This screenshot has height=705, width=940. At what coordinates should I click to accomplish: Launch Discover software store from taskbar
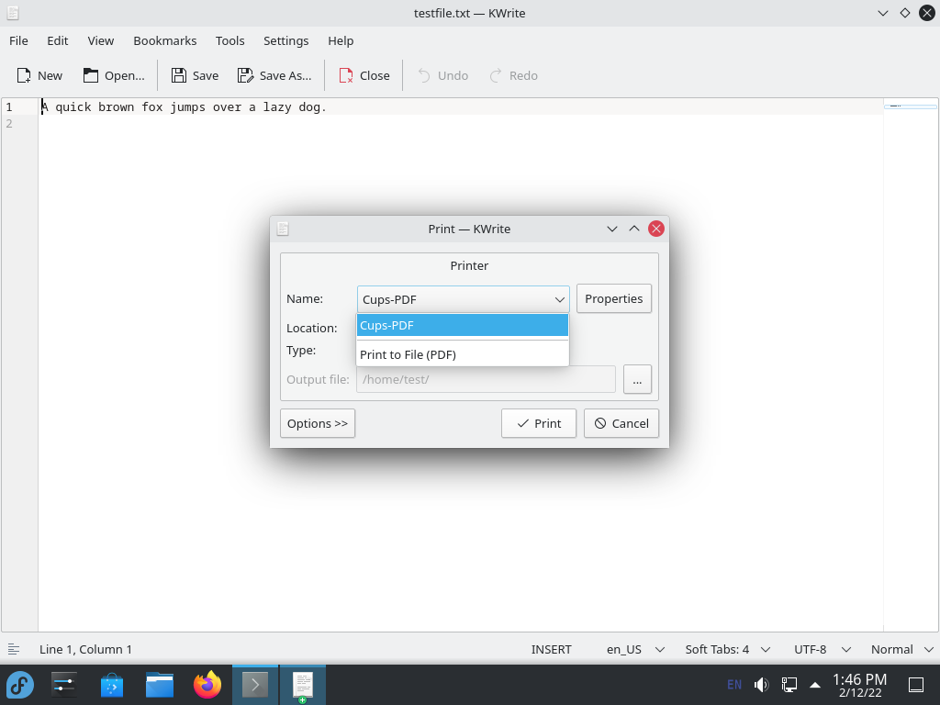(111, 685)
